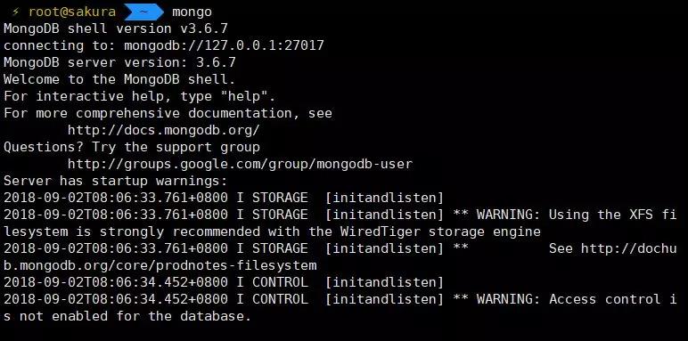Click the Server has startup warnings line
Screen dimensions: 688x341
pos(116,181)
